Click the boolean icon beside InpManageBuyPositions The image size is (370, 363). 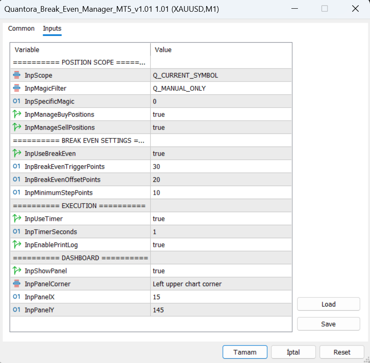pyautogui.click(x=17, y=114)
